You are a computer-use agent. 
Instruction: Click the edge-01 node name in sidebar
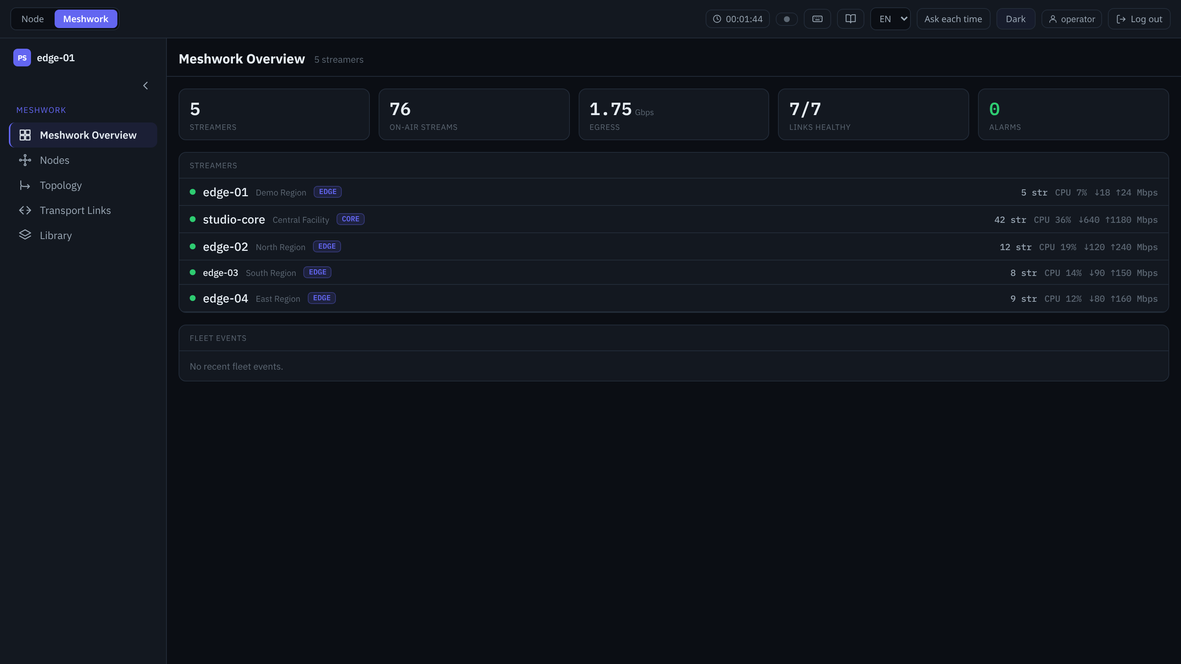55,58
